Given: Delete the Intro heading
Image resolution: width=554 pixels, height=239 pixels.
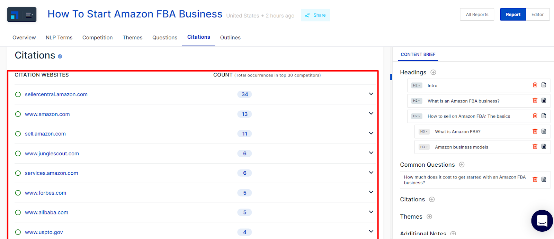Looking at the screenshot, I should (535, 85).
